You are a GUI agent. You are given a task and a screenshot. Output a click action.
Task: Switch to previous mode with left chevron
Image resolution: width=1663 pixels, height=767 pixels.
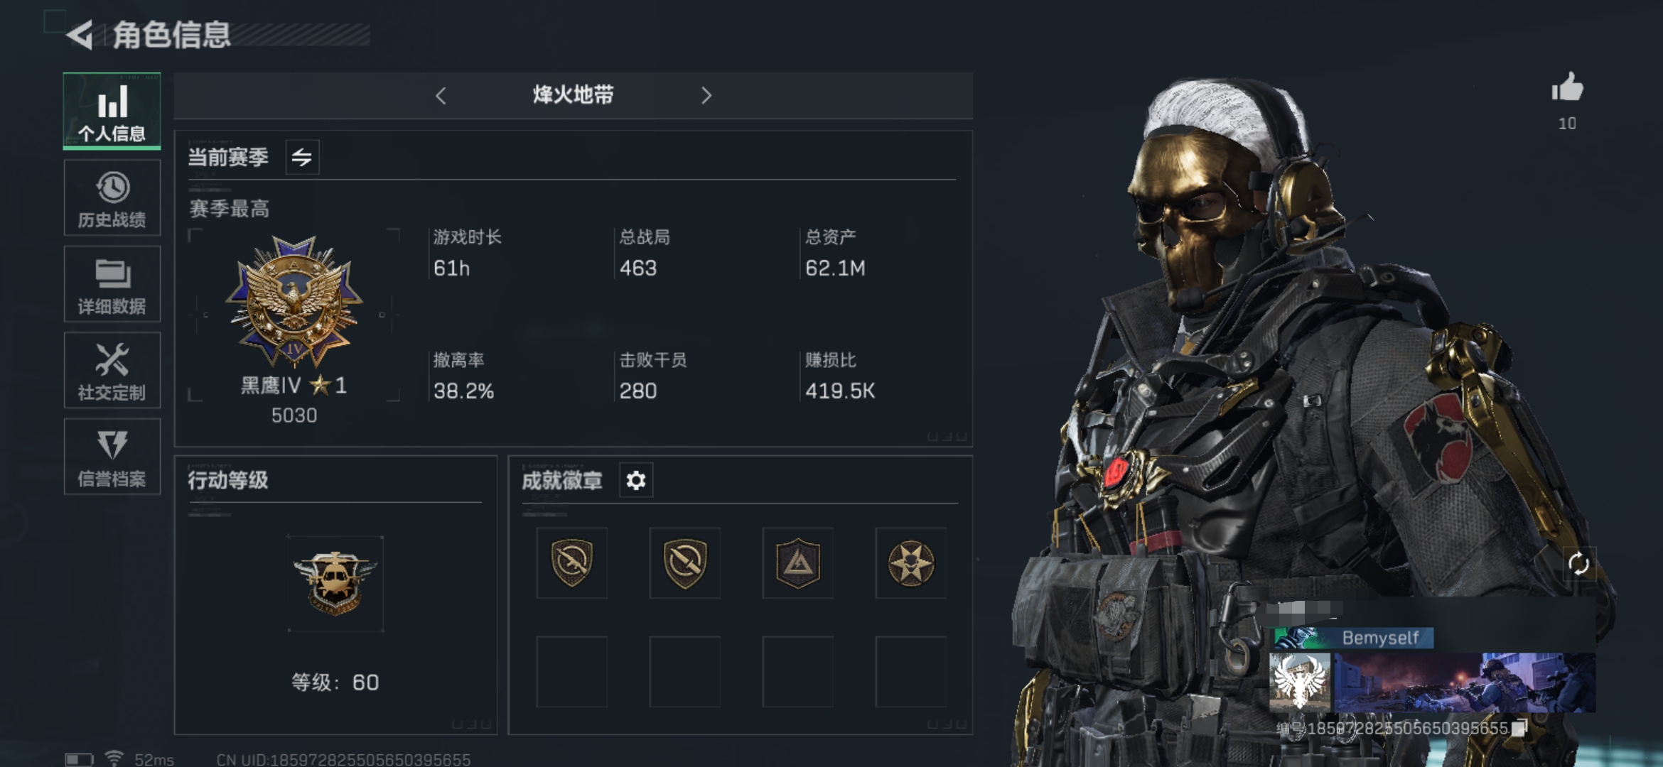click(441, 96)
